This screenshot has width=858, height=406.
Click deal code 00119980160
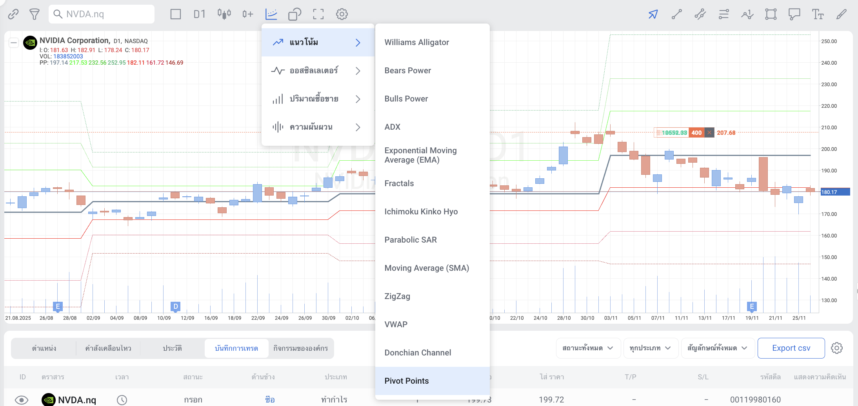pos(755,400)
